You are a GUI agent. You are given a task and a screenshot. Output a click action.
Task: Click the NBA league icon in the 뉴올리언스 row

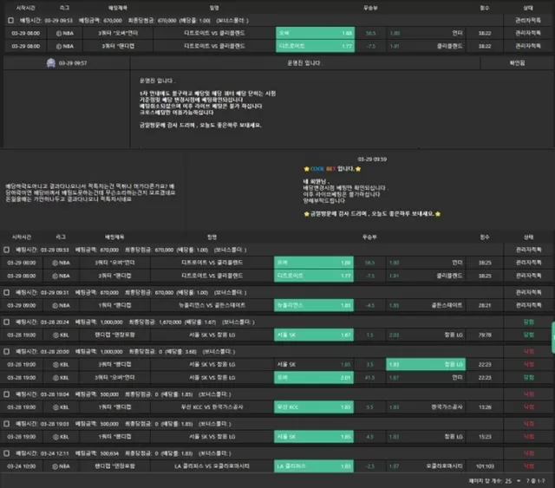(x=55, y=305)
